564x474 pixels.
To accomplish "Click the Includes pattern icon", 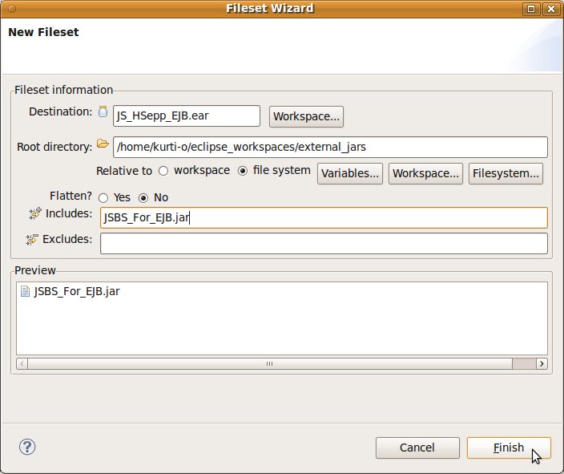I will 34,213.
